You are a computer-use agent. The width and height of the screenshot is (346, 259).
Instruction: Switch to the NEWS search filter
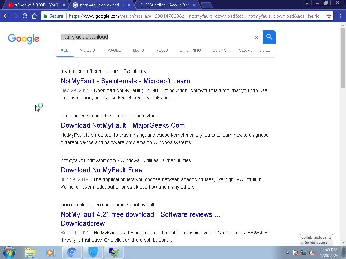click(162, 50)
